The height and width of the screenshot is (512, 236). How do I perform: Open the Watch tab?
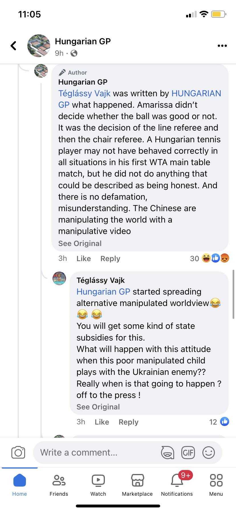pyautogui.click(x=98, y=485)
